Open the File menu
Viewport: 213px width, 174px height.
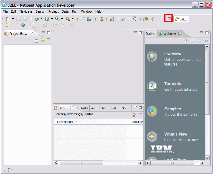[x=5, y=11]
